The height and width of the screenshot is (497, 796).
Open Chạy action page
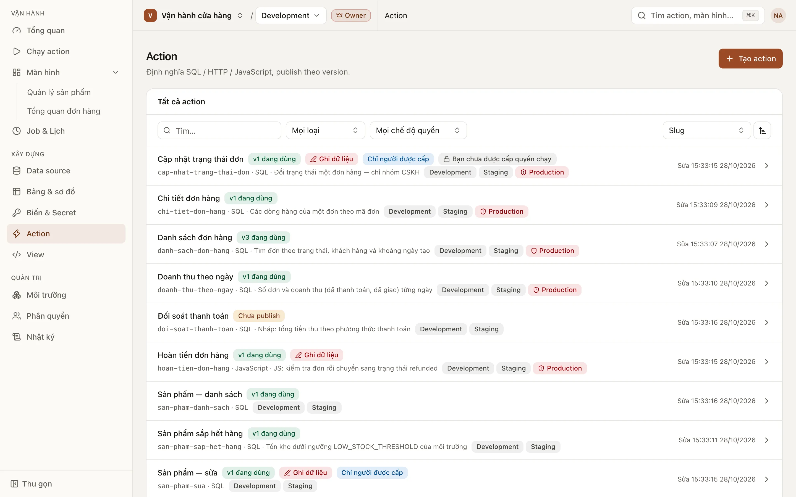pyautogui.click(x=66, y=52)
